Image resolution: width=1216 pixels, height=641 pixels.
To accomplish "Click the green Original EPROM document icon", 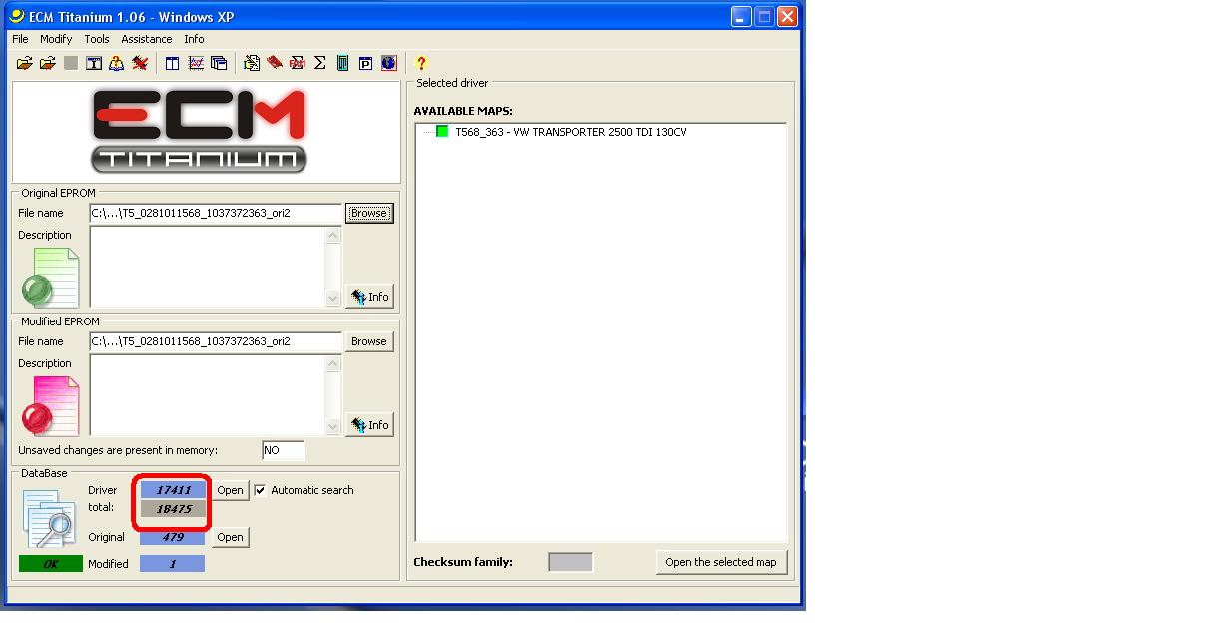I will pyautogui.click(x=50, y=277).
